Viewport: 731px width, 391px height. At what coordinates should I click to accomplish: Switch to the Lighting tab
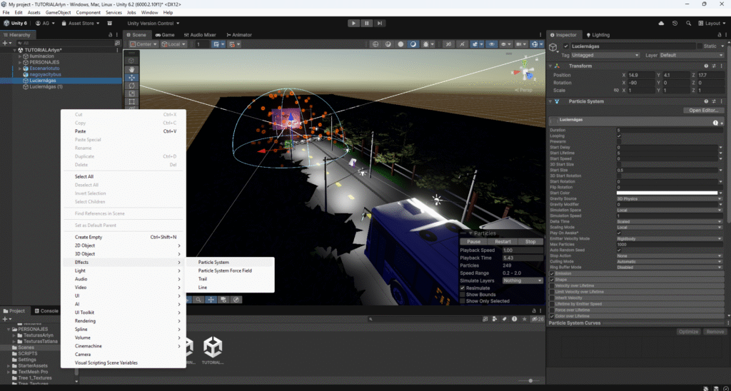coord(599,34)
